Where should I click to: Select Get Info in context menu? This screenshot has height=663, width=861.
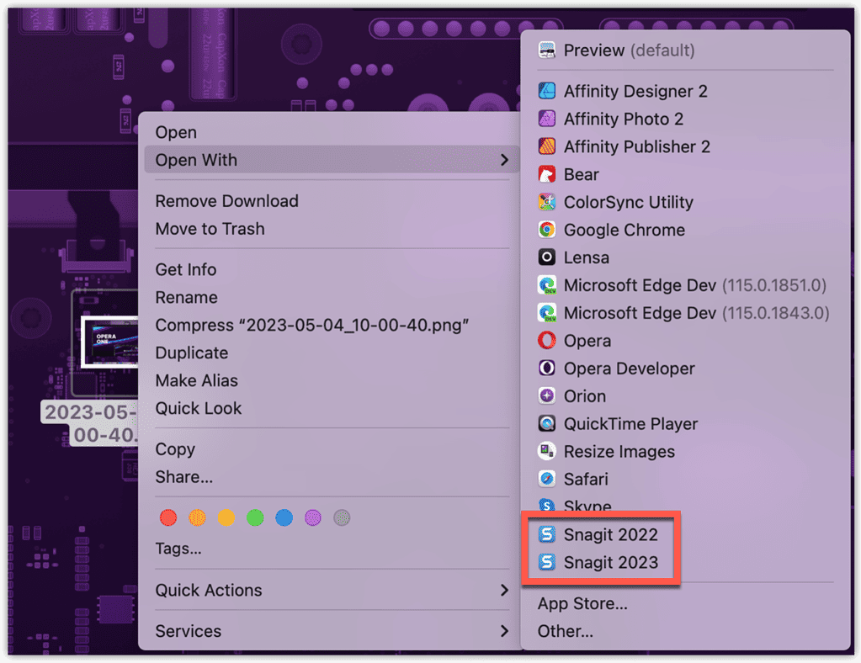click(186, 269)
